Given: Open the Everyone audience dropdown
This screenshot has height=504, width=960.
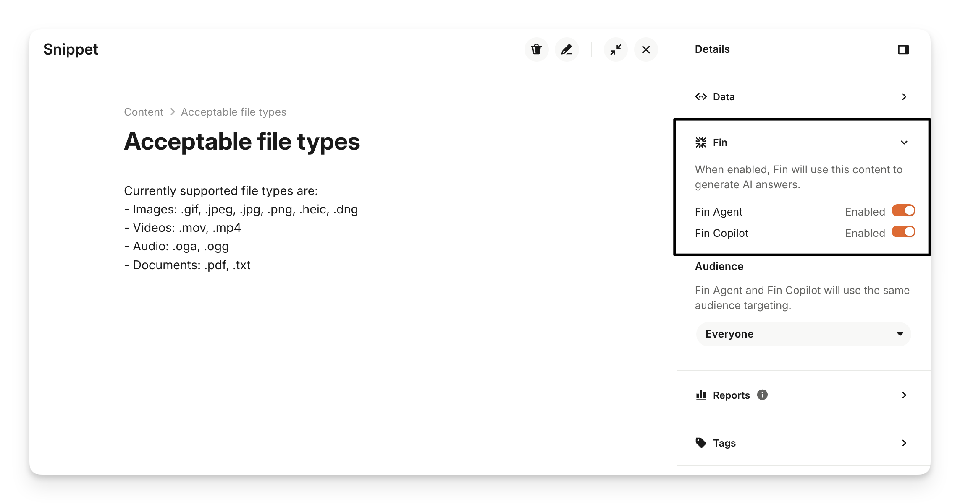Looking at the screenshot, I should coord(803,334).
